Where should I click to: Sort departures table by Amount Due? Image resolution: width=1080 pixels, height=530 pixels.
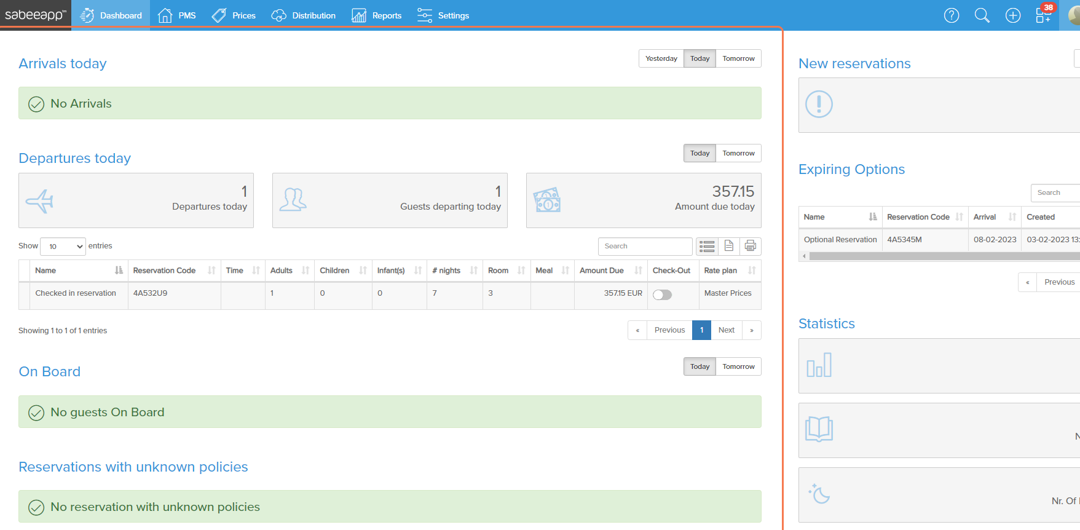tap(611, 271)
